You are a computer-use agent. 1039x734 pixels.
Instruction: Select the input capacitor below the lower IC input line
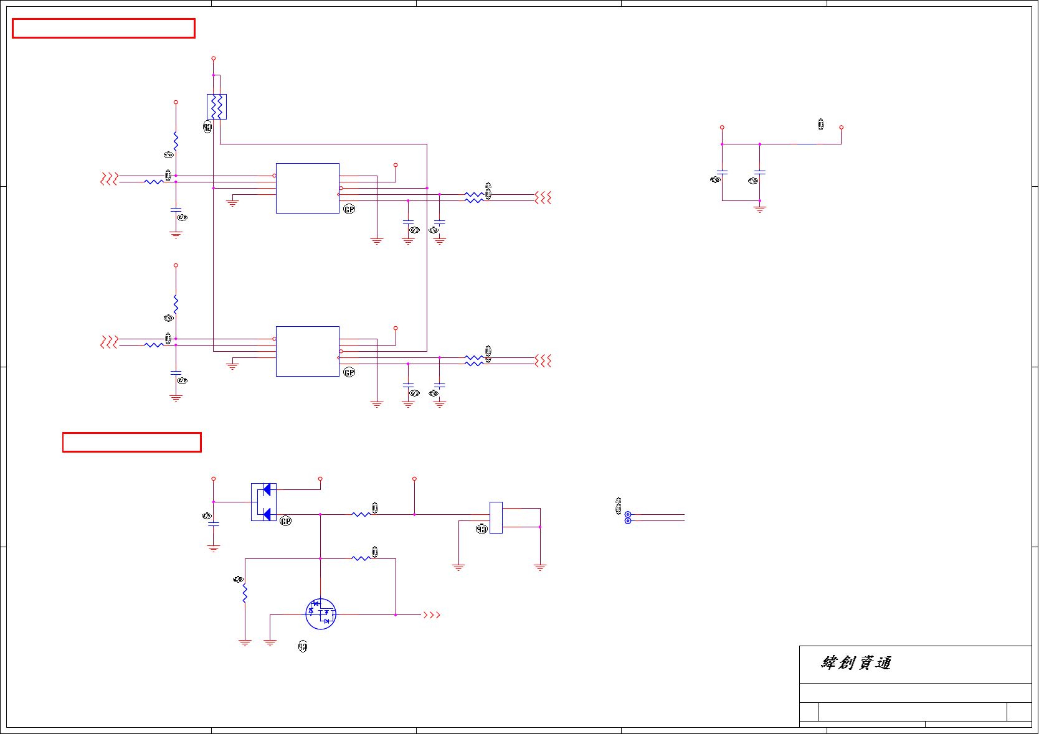(176, 373)
